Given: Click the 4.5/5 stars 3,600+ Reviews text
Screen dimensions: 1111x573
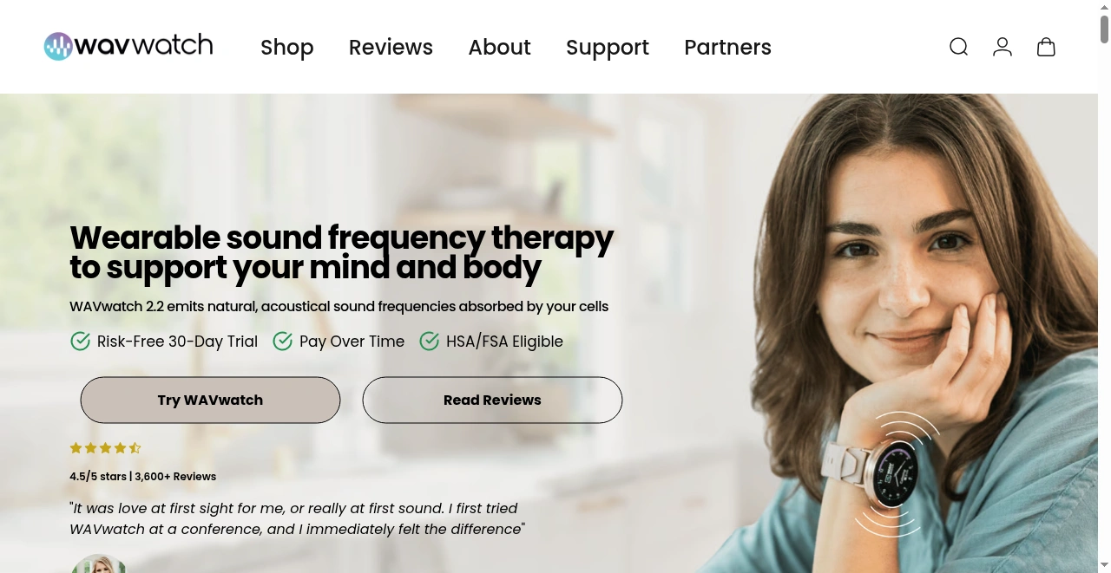Looking at the screenshot, I should coord(143,476).
